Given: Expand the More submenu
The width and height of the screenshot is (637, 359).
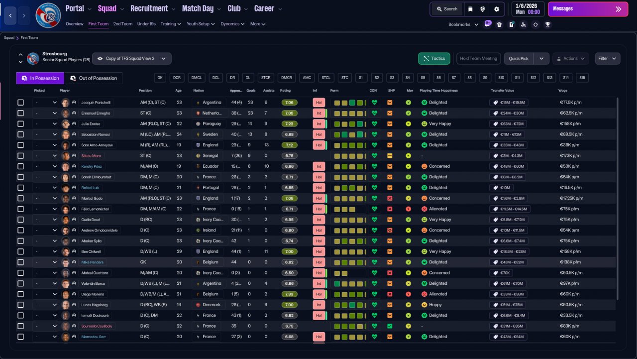Looking at the screenshot, I should pos(258,24).
